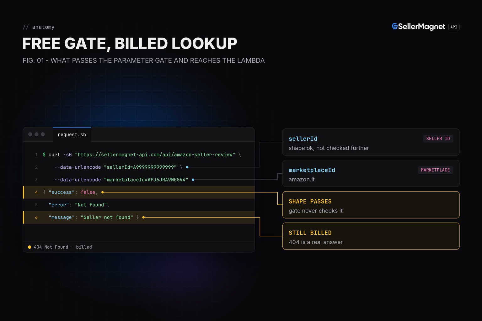The height and width of the screenshot is (321, 482).
Task: Click the third gray window control dot
Action: (43, 134)
